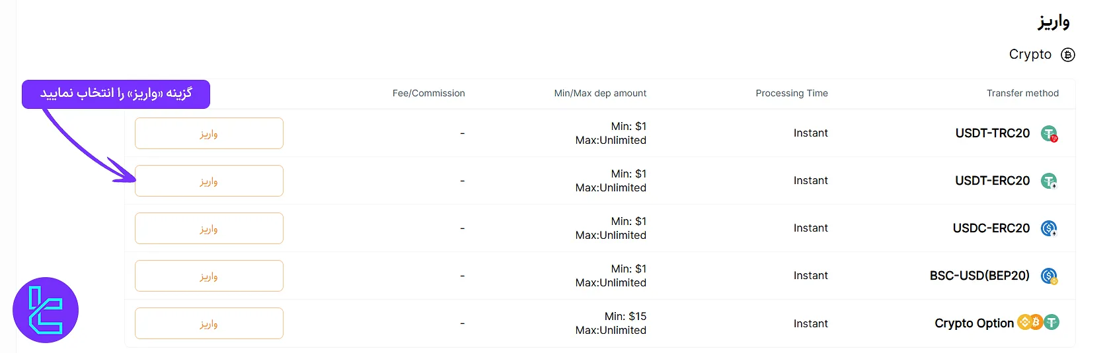Select the Crypto Option method name
The height and width of the screenshot is (353, 1107).
973,323
